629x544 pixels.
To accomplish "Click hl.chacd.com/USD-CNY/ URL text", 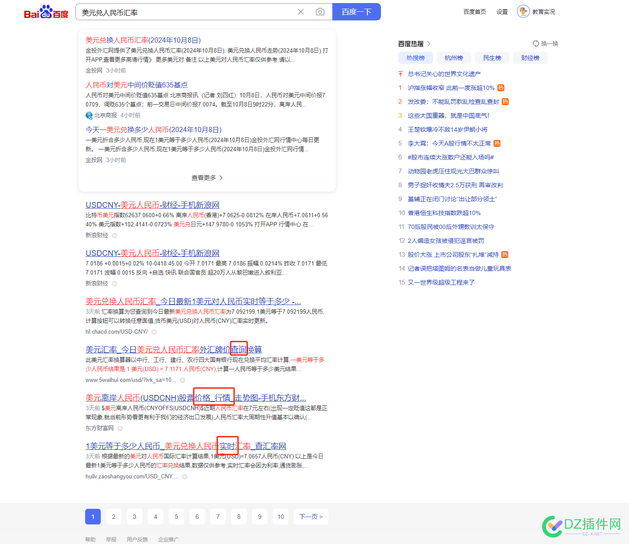I will click(x=116, y=332).
